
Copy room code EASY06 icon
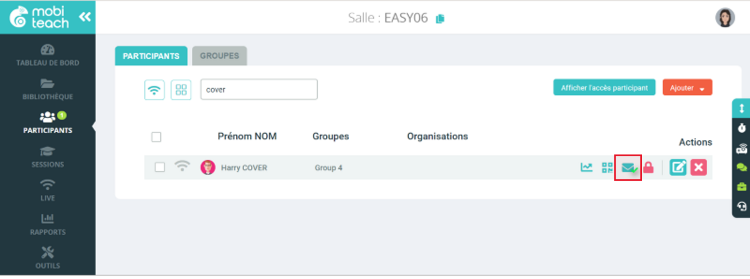440,19
